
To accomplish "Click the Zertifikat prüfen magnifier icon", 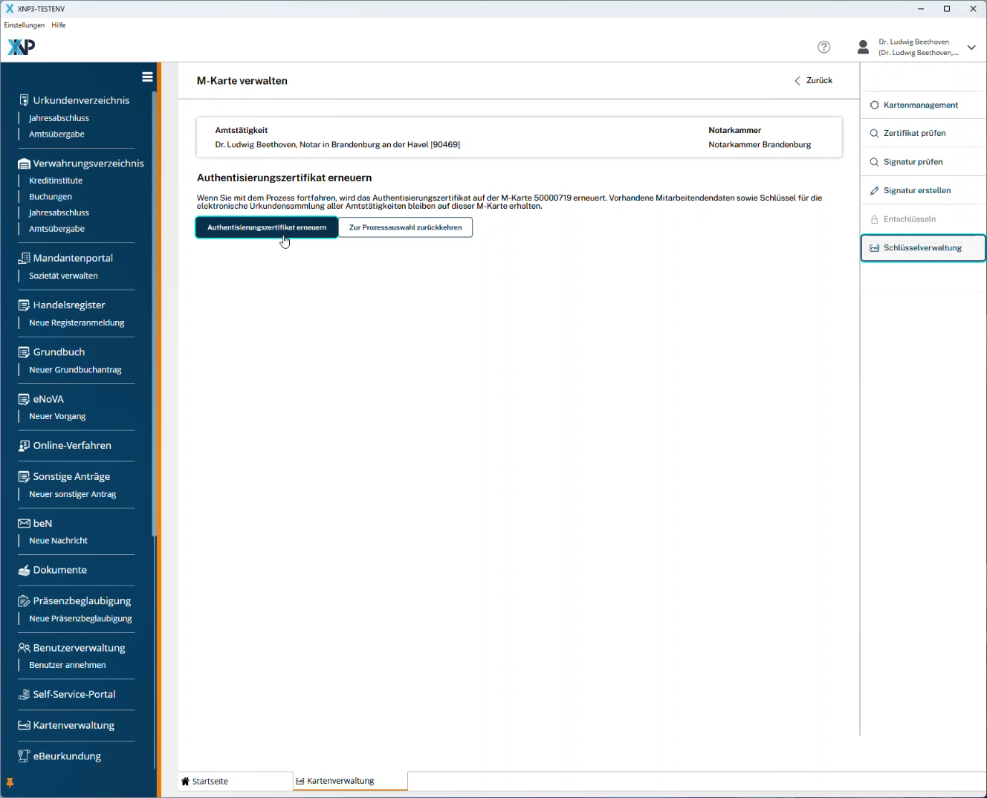I will 875,134.
